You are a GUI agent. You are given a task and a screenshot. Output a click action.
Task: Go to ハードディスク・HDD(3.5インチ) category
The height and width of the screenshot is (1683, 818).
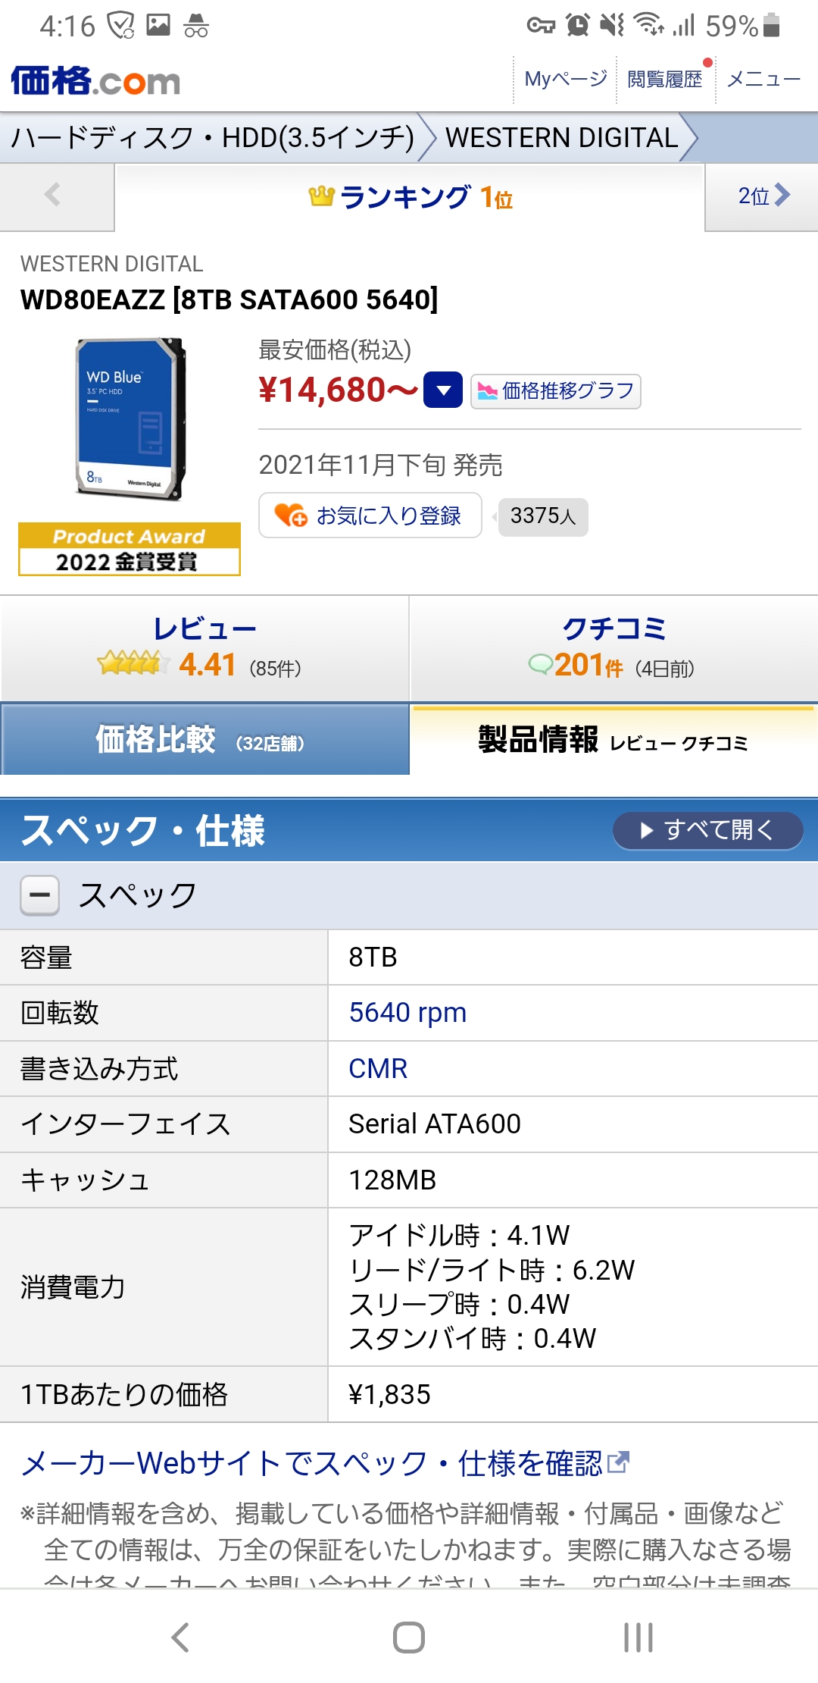coord(213,137)
